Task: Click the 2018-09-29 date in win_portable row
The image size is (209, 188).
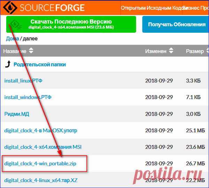Action: pyautogui.click(x=159, y=164)
